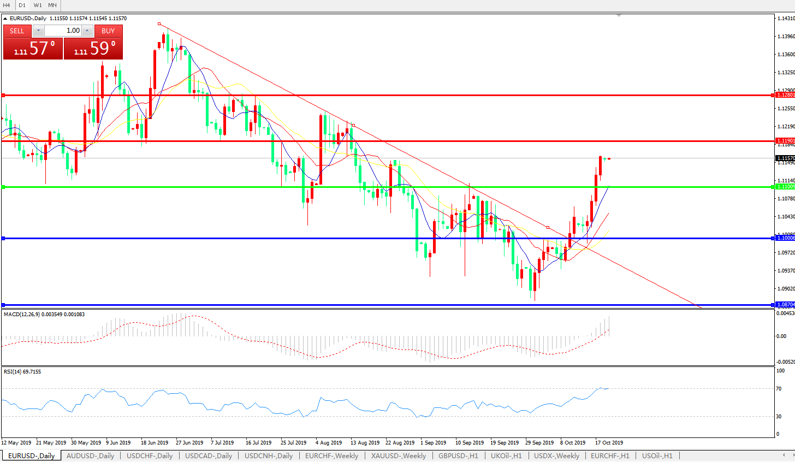Select left handle of 1.1280 red line
The width and height of the screenshot is (795, 462).
[x=3, y=95]
